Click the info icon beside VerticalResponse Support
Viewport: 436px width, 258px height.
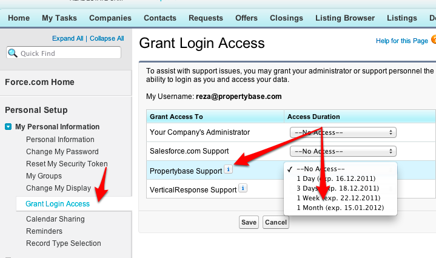tap(243, 188)
